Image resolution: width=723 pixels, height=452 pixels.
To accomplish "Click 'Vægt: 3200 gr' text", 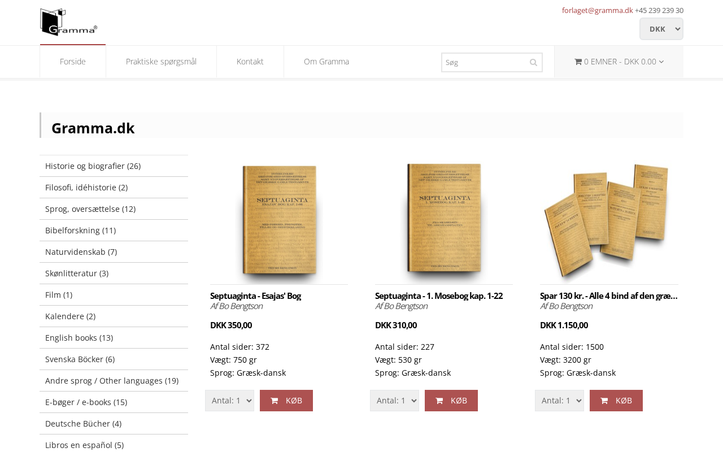I will [x=565, y=360].
